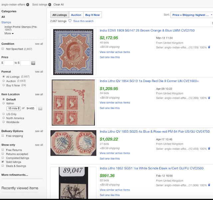Open the India EDVII 1909 SG147 listing title
This screenshot has width=213, height=200.
pos(147,31)
